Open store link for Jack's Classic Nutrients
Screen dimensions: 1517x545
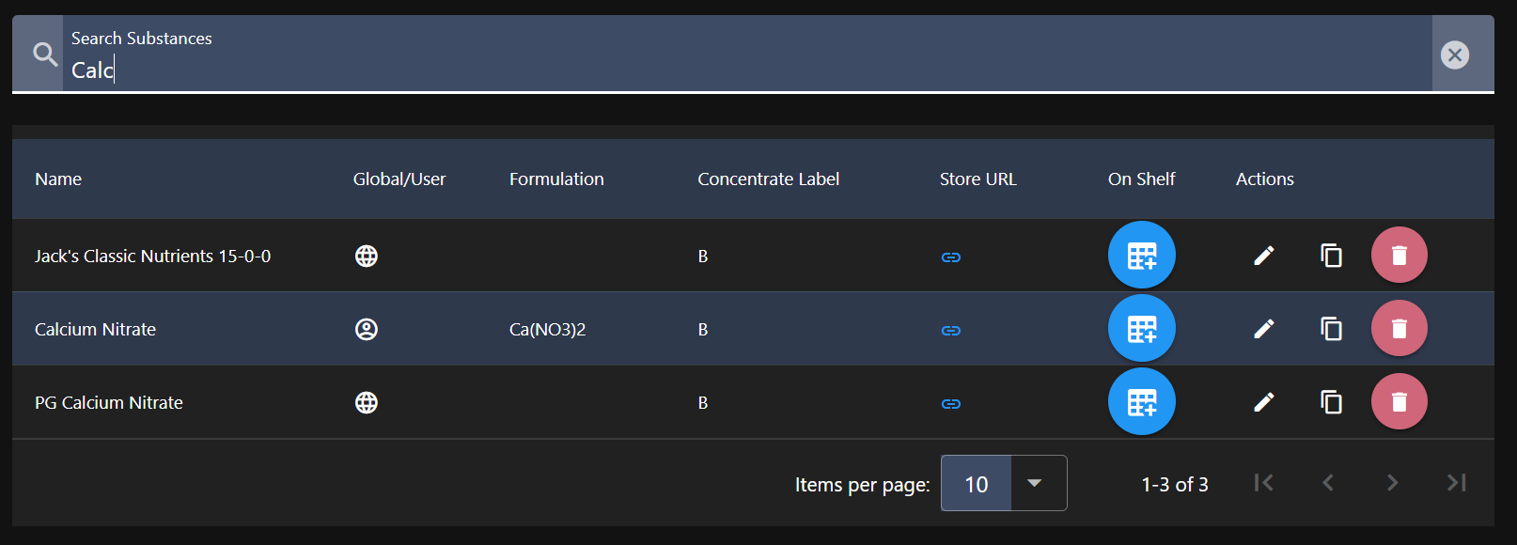(950, 257)
